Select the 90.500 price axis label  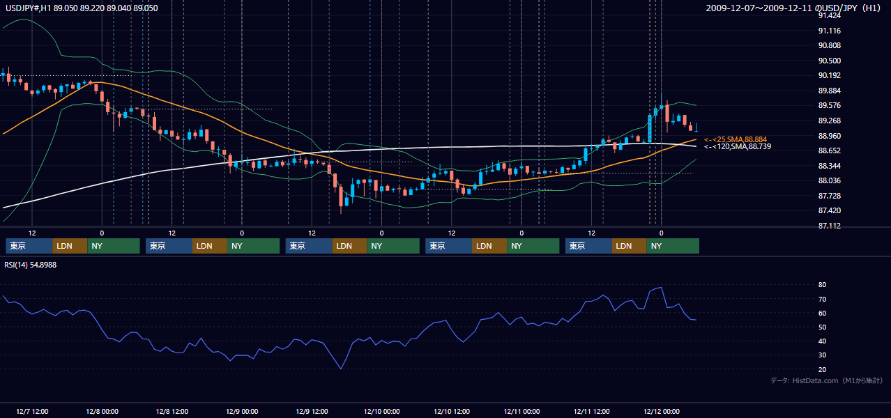click(x=830, y=61)
